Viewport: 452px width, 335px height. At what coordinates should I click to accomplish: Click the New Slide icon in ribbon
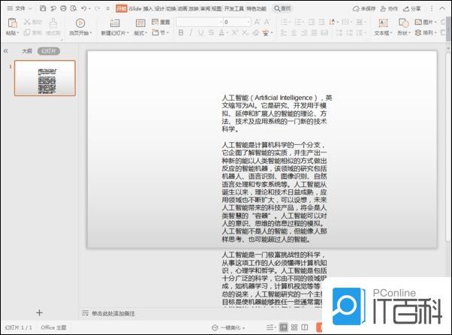click(114, 23)
